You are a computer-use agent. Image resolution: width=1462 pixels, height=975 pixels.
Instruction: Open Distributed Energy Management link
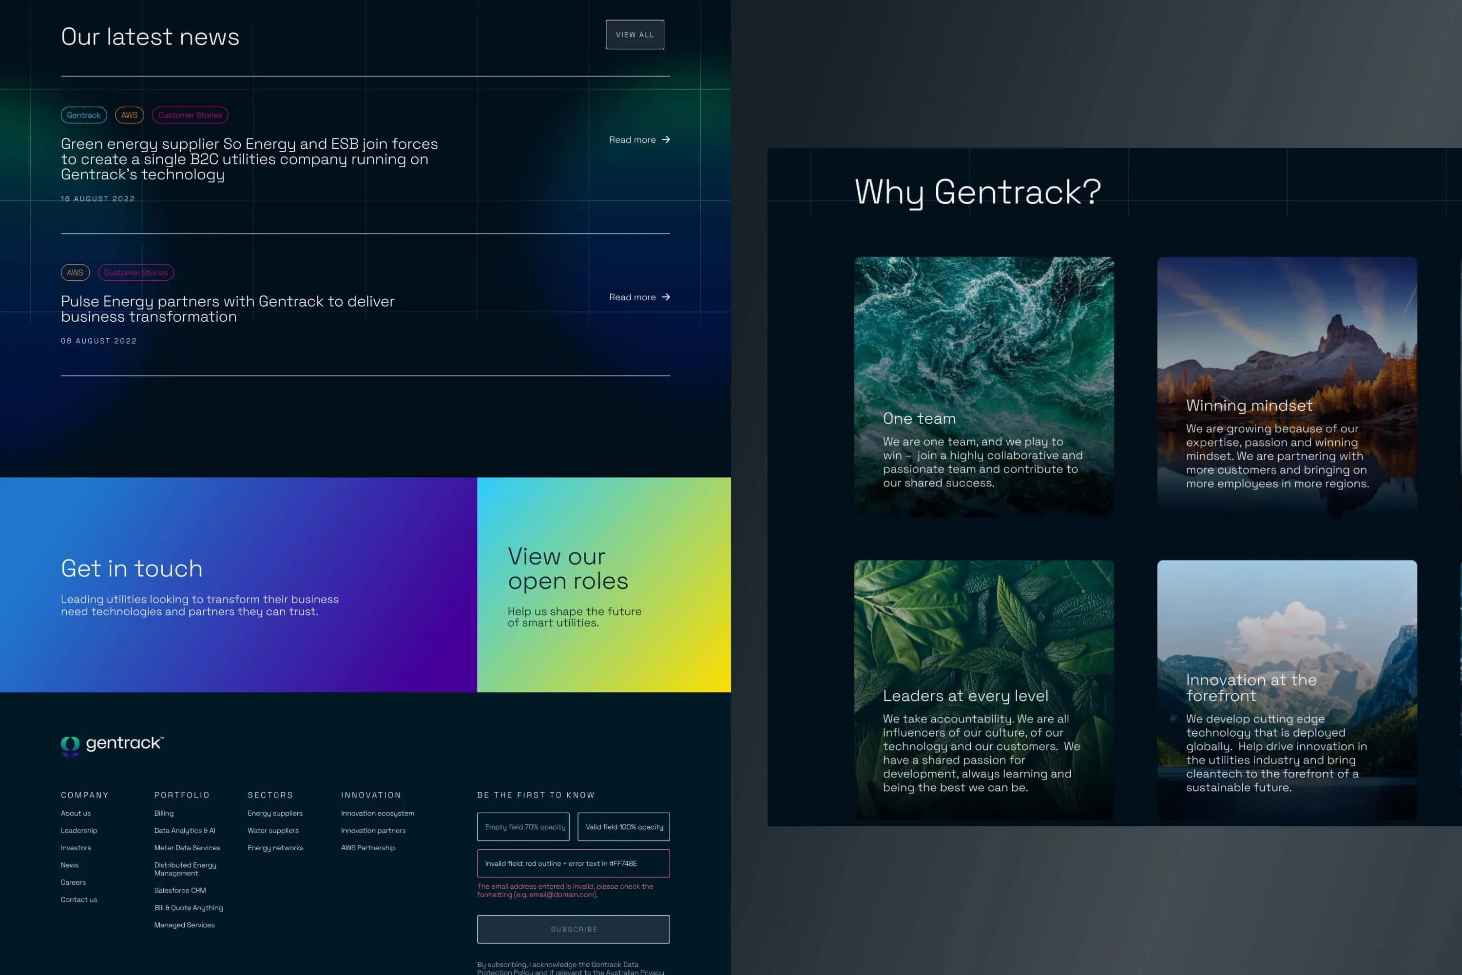click(x=185, y=869)
